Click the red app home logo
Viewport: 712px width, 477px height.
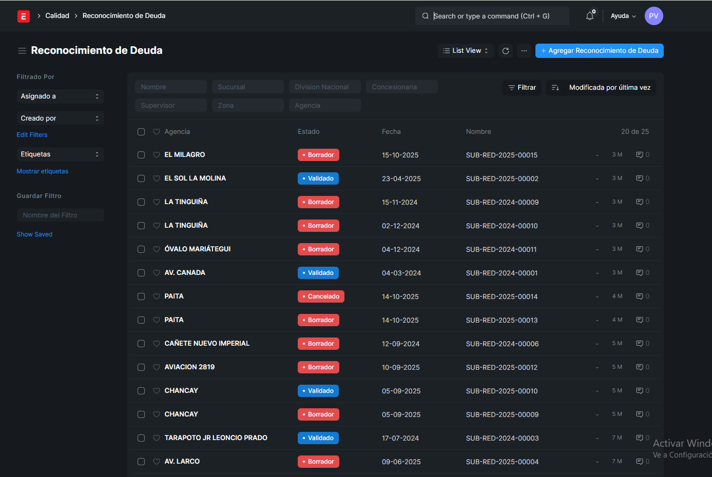[x=24, y=16]
